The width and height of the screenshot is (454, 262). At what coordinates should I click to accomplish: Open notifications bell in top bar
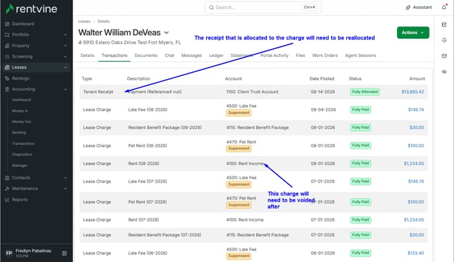click(x=444, y=7)
